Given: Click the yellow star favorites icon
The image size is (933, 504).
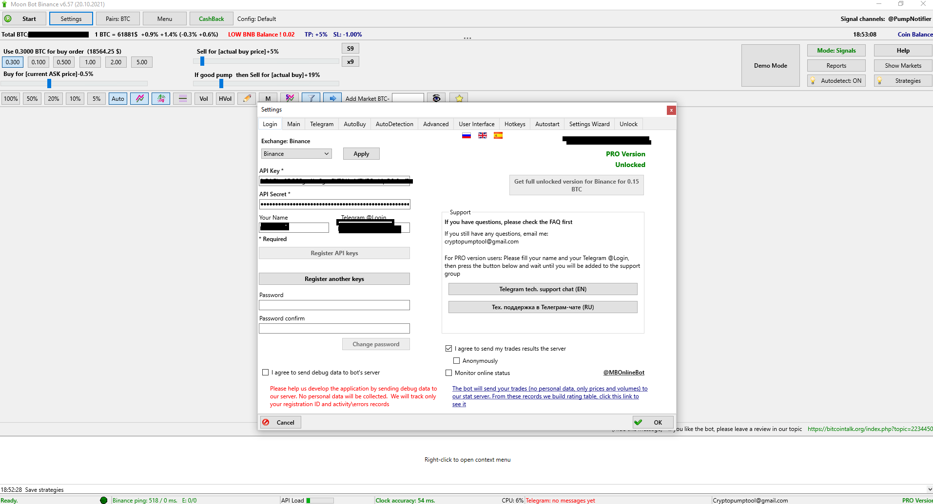Looking at the screenshot, I should click(459, 98).
